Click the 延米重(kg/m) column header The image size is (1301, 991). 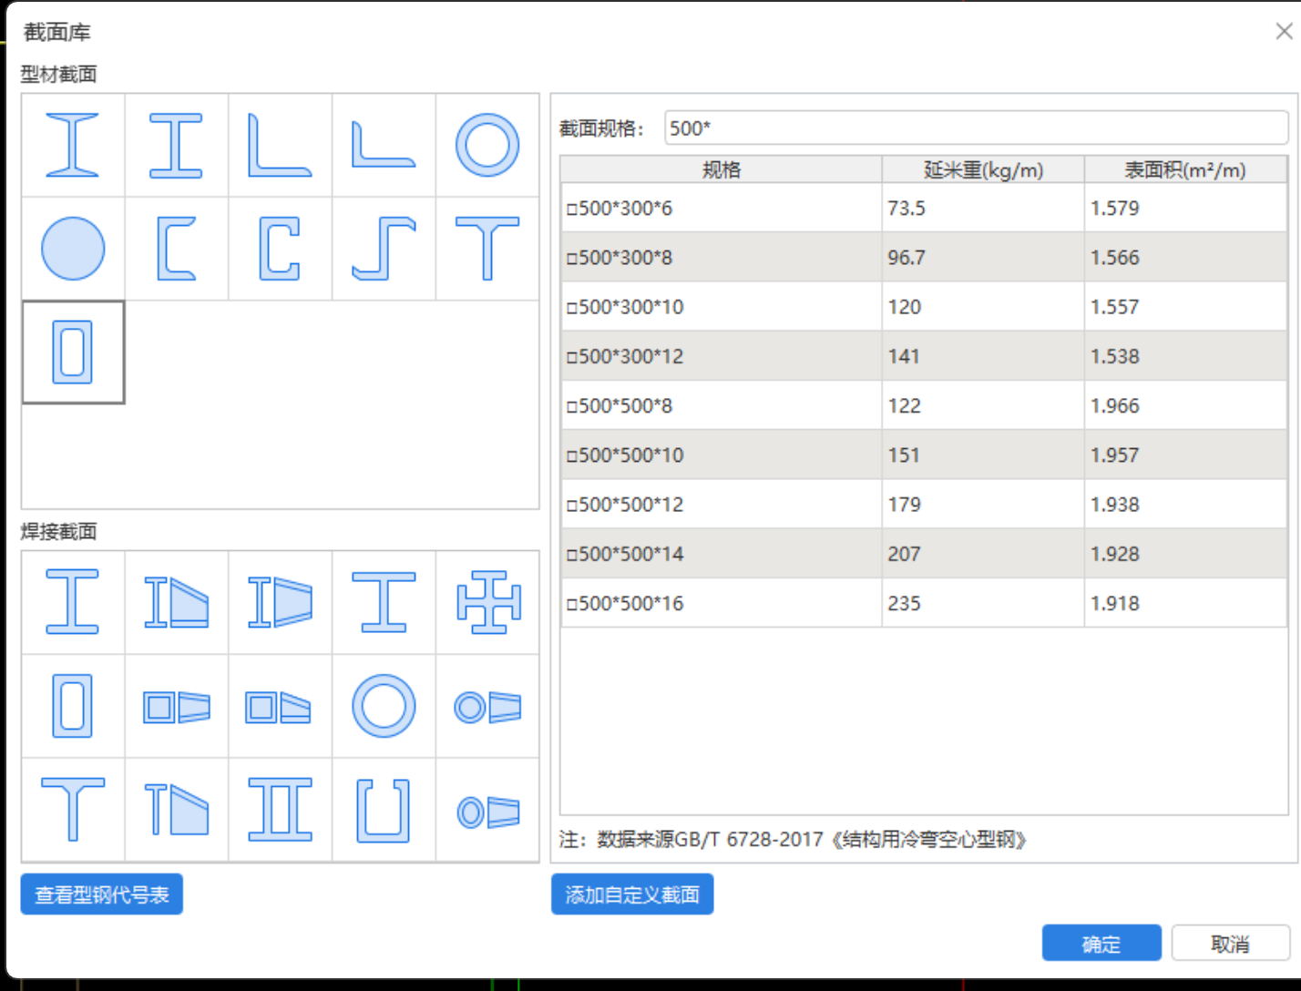[983, 169]
